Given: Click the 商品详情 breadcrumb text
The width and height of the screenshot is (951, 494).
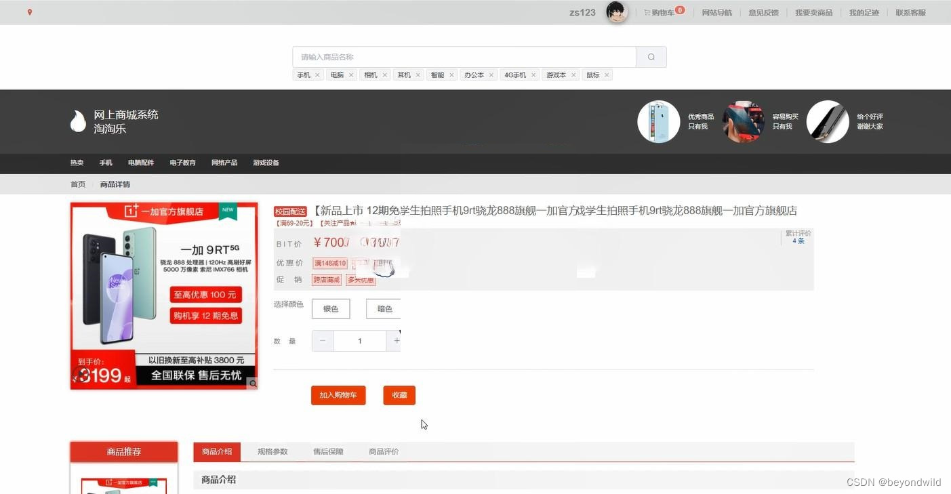Looking at the screenshot, I should pyautogui.click(x=115, y=184).
